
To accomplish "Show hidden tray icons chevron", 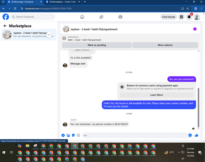I will click(x=179, y=152).
